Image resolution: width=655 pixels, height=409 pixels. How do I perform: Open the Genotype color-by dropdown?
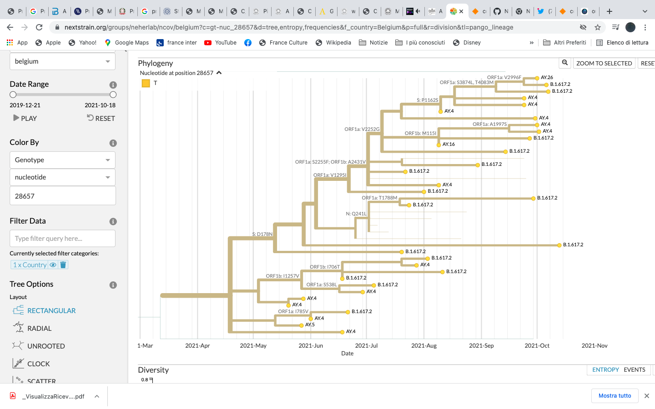(x=62, y=160)
